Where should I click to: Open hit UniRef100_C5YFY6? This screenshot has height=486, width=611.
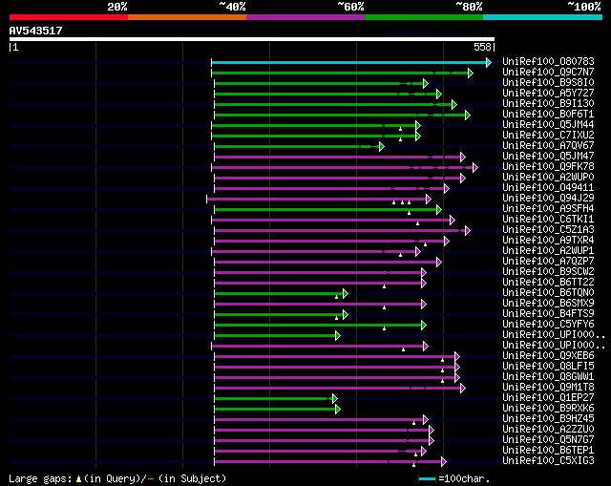click(548, 325)
